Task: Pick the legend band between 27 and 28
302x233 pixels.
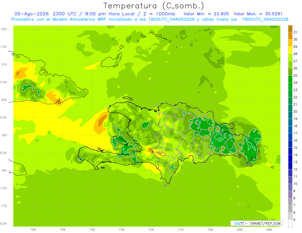Action: [x=290, y=57]
